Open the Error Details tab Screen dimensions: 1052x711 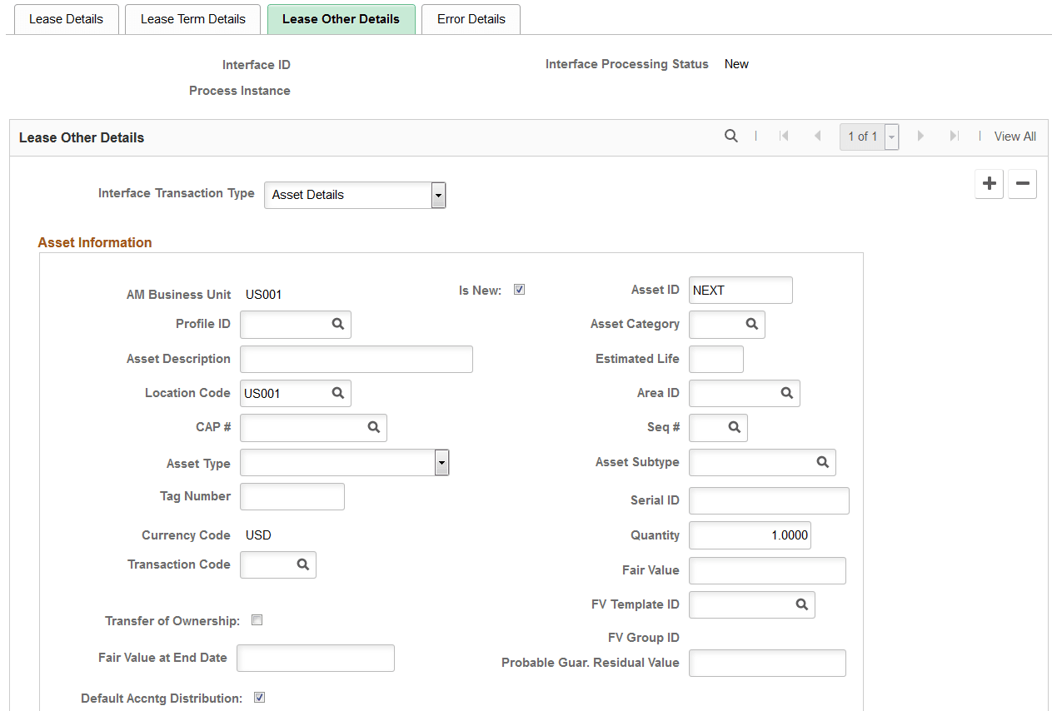[471, 18]
